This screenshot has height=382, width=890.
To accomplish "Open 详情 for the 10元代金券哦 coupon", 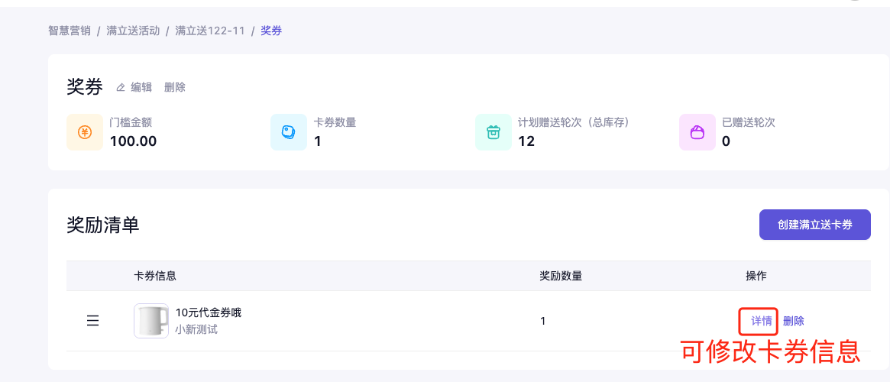I will pyautogui.click(x=761, y=321).
